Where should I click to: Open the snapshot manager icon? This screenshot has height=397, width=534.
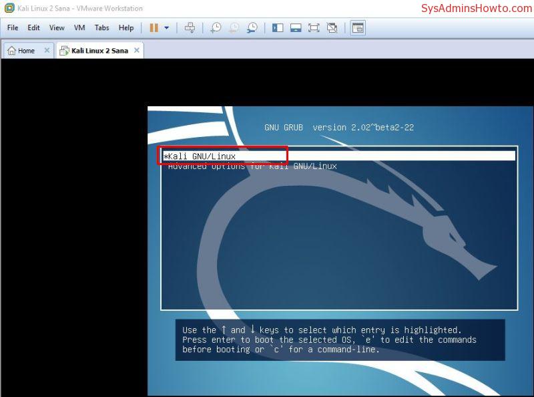pos(252,28)
